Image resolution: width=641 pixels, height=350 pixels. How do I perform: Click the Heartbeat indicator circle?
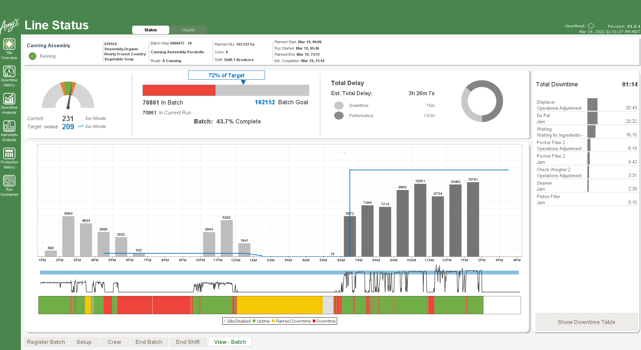point(591,26)
